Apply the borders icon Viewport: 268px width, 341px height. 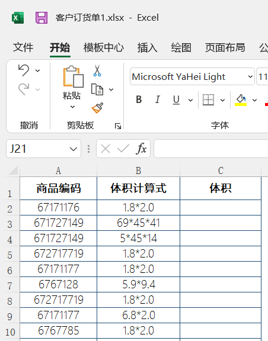[208, 100]
